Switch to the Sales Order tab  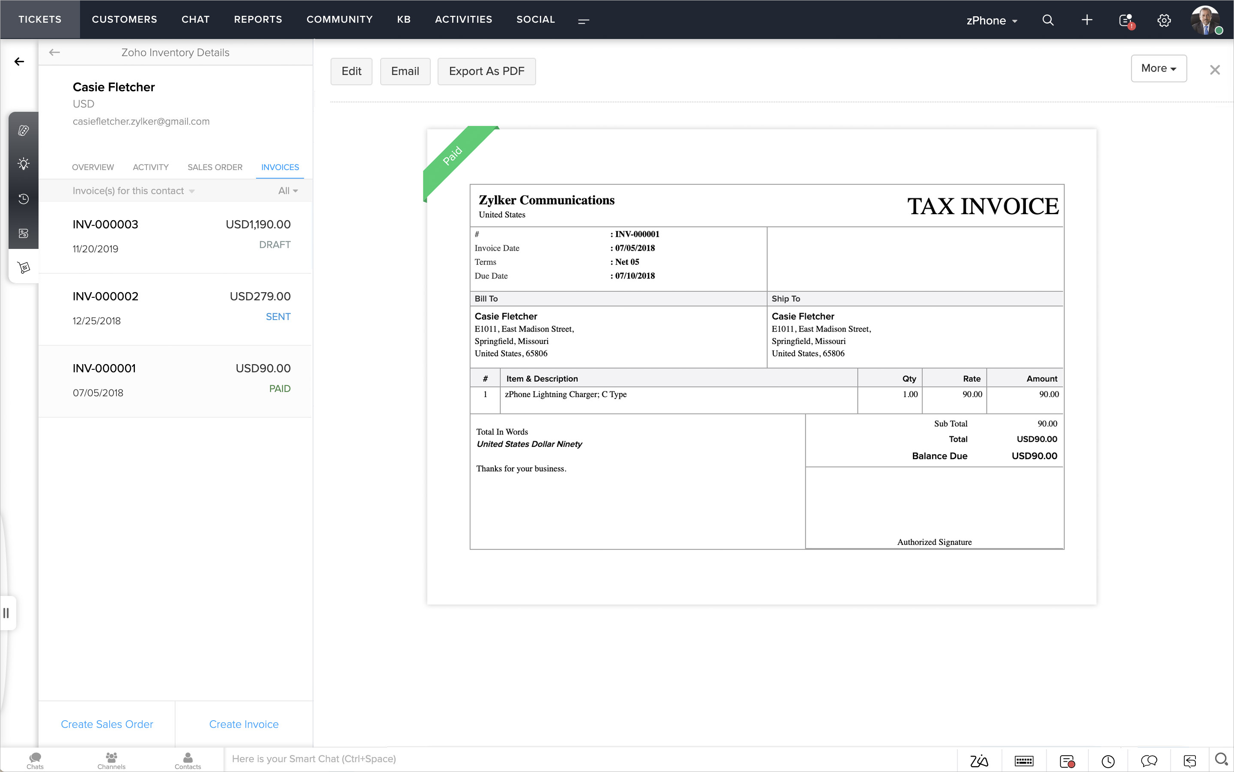click(x=215, y=167)
